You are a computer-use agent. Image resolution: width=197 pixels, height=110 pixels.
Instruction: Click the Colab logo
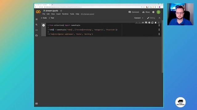(x=38, y=12)
